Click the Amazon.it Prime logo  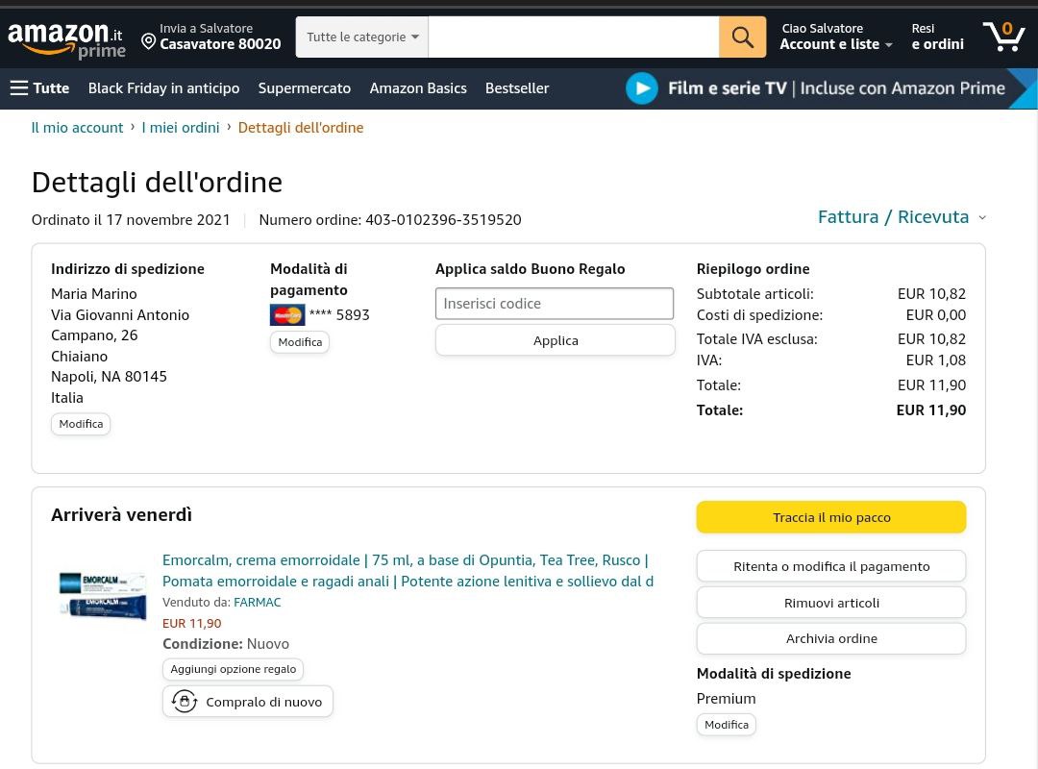(x=66, y=38)
